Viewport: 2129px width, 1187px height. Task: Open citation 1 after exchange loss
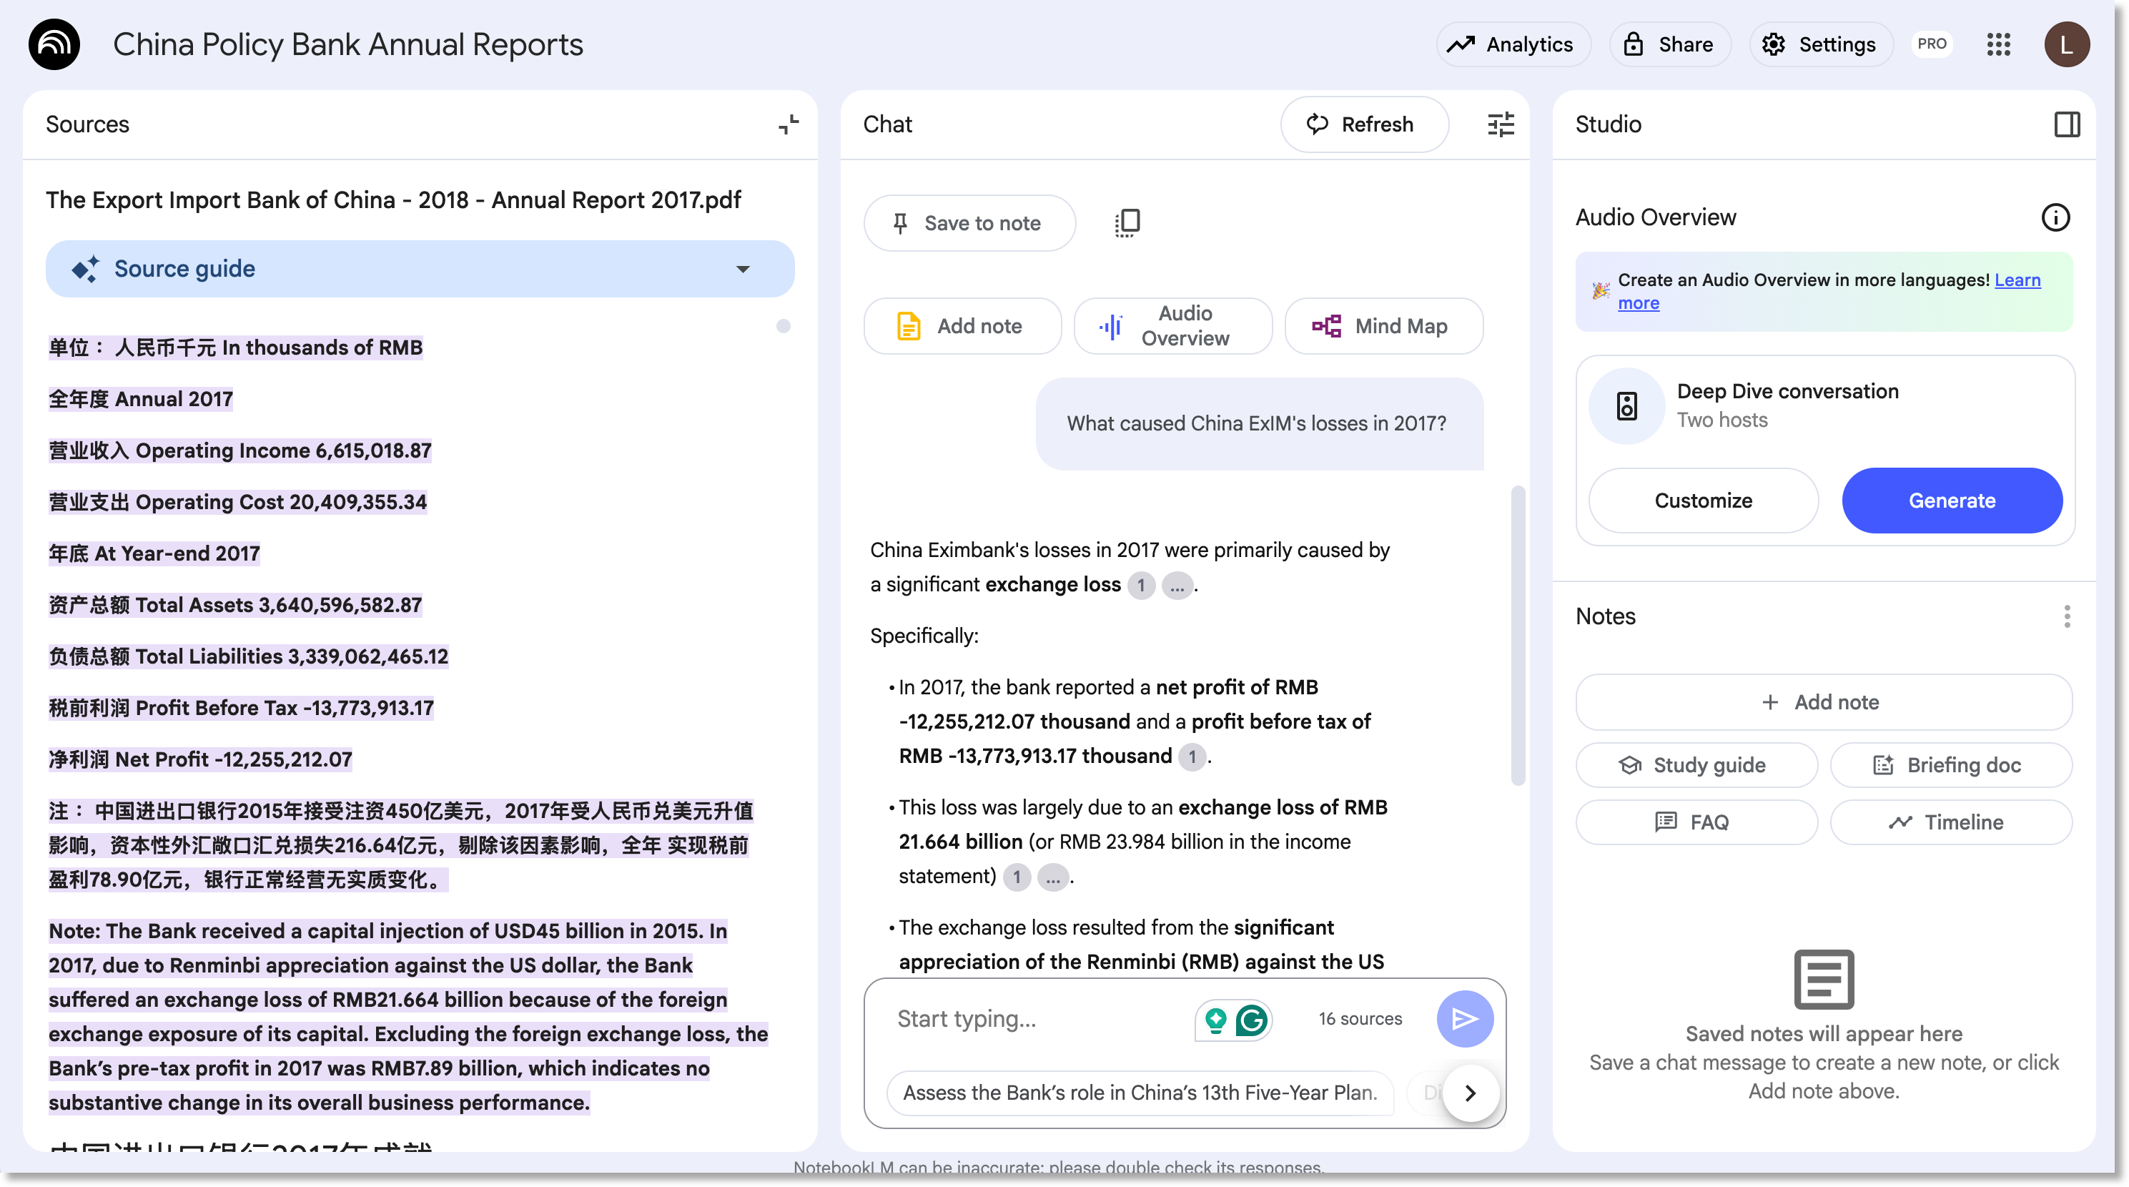1140,585
